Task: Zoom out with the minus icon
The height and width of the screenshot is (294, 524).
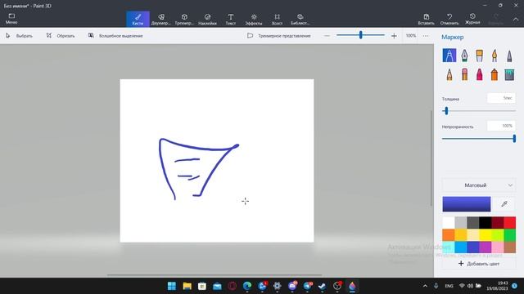Action: (327, 36)
